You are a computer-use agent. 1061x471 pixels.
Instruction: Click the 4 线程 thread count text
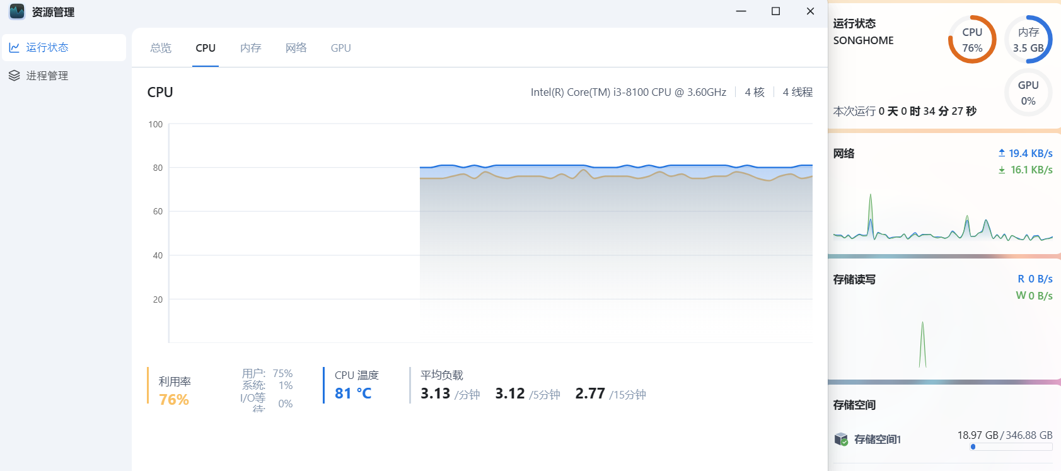point(797,92)
